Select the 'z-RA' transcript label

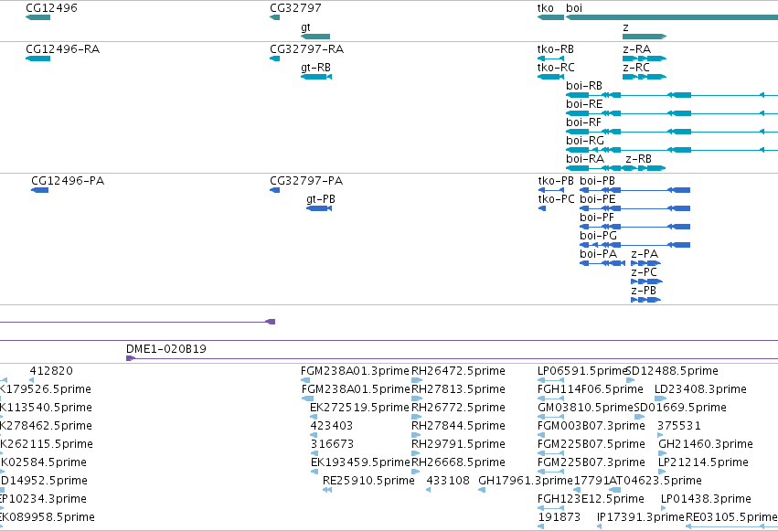pos(636,49)
